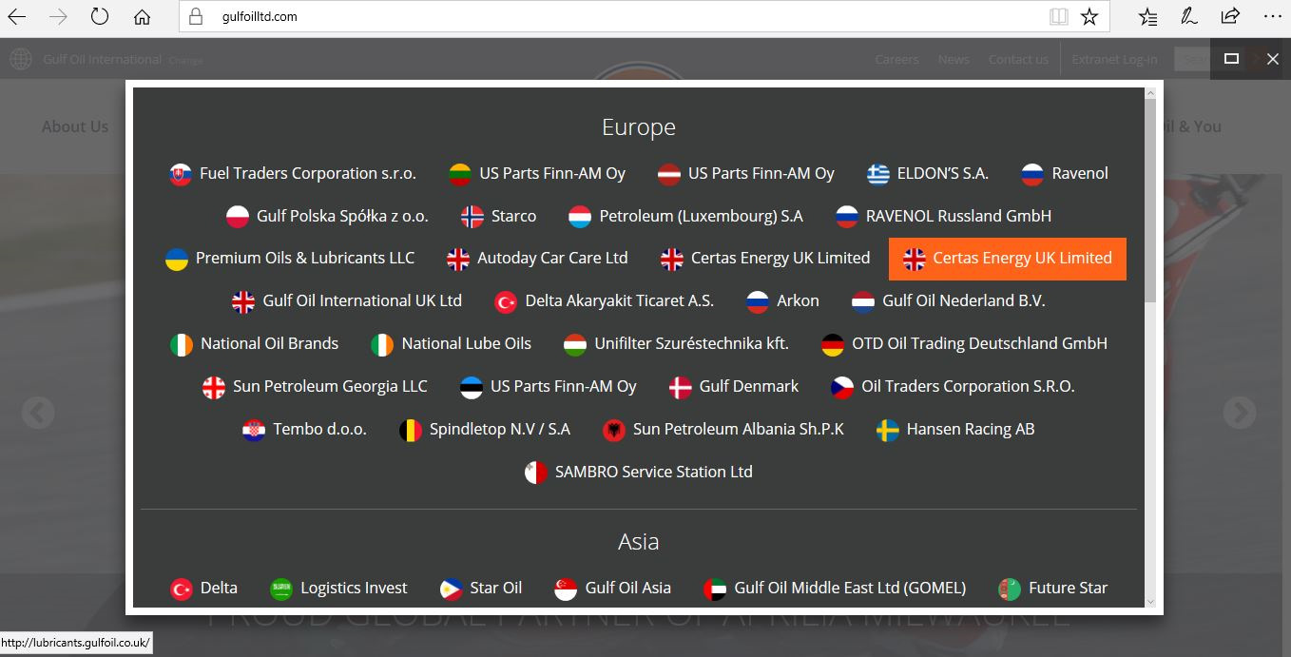Open reading view icon in address bar

pyautogui.click(x=1058, y=16)
